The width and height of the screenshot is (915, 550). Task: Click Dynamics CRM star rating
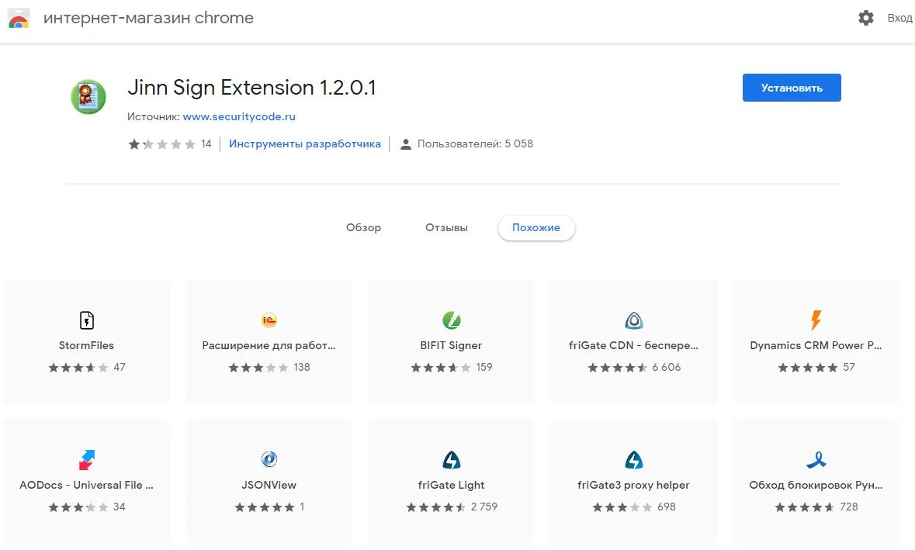point(808,368)
